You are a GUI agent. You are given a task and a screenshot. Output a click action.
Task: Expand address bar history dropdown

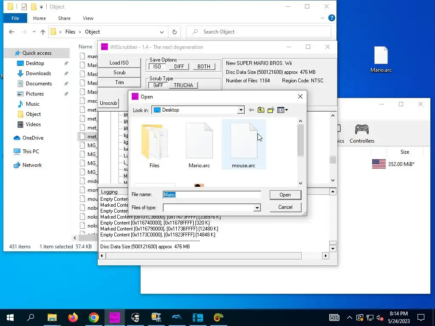tap(162, 32)
